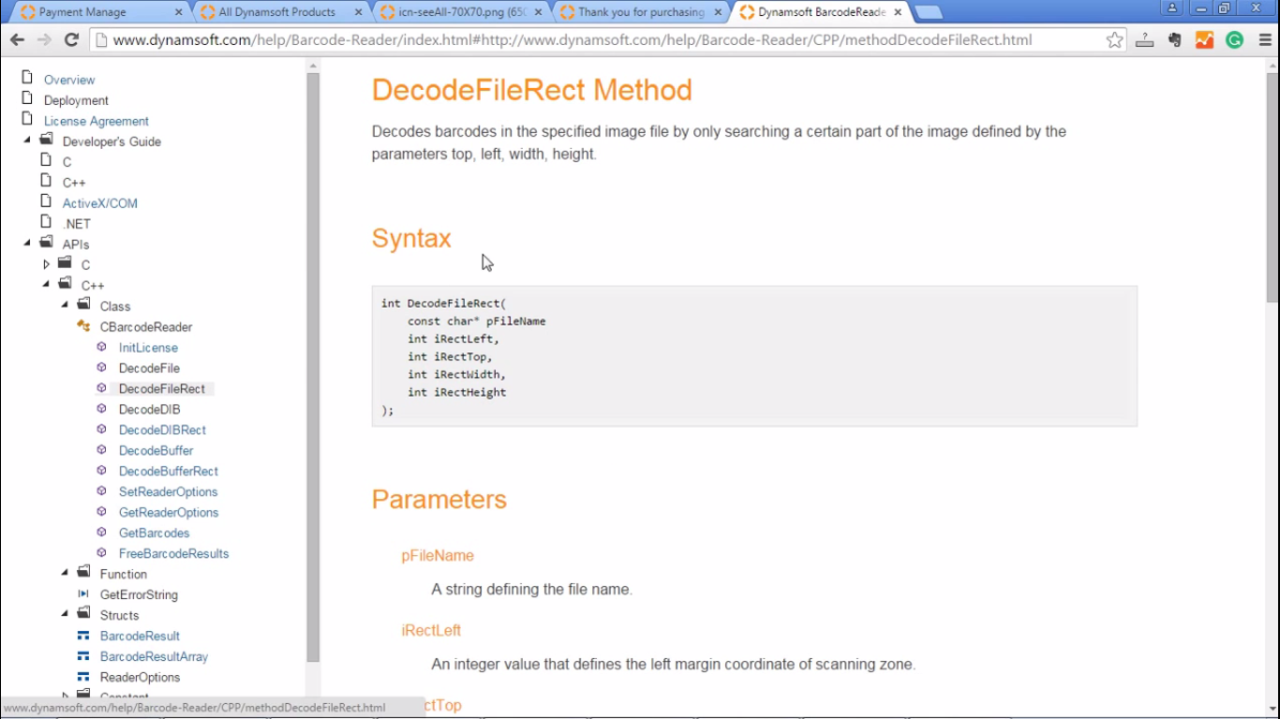Click the main page vertical scrollbar thumb

pyautogui.click(x=1273, y=187)
